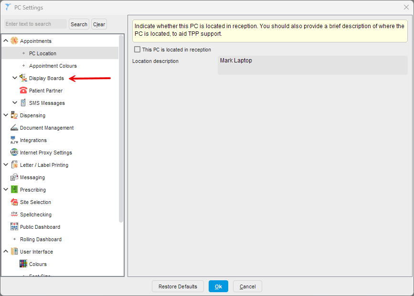The width and height of the screenshot is (414, 296).
Task: Select Appointment Colours in the tree
Action: point(53,66)
